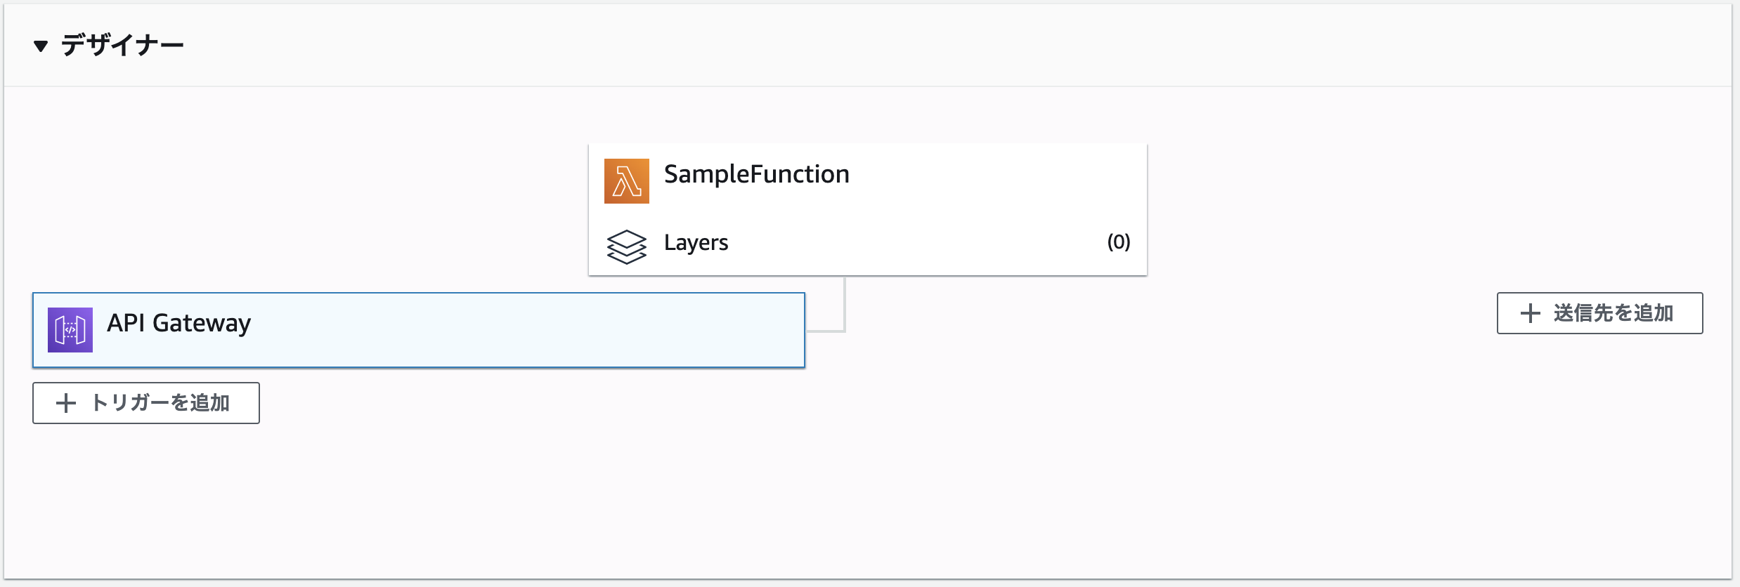Click the orange Lambda function icon
Image resolution: width=1740 pixels, height=587 pixels.
tap(626, 181)
